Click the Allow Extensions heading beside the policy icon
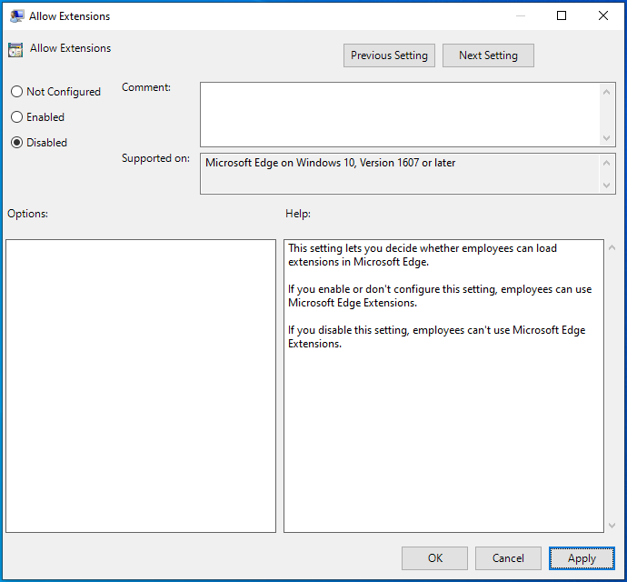This screenshot has width=627, height=582. pyautogui.click(x=70, y=48)
